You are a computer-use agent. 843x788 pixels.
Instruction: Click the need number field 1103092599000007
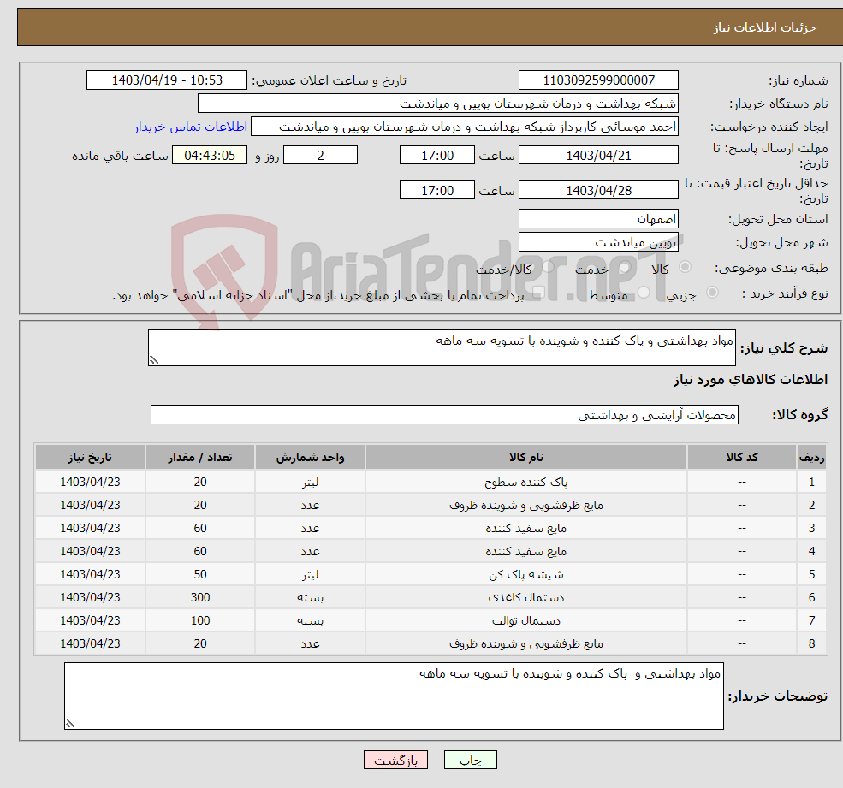point(598,80)
